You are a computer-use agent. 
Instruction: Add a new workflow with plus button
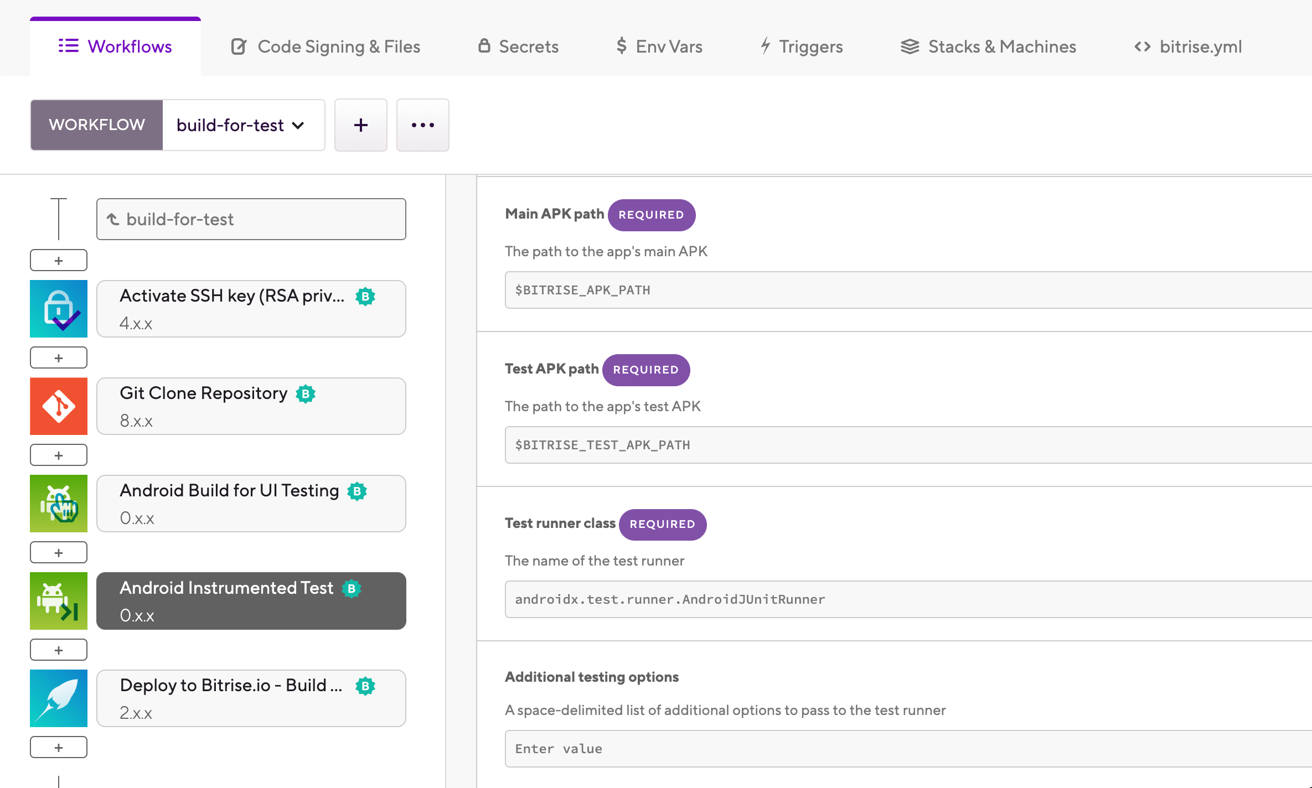click(360, 125)
